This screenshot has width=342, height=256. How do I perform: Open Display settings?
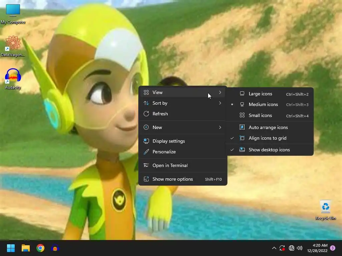click(183, 141)
